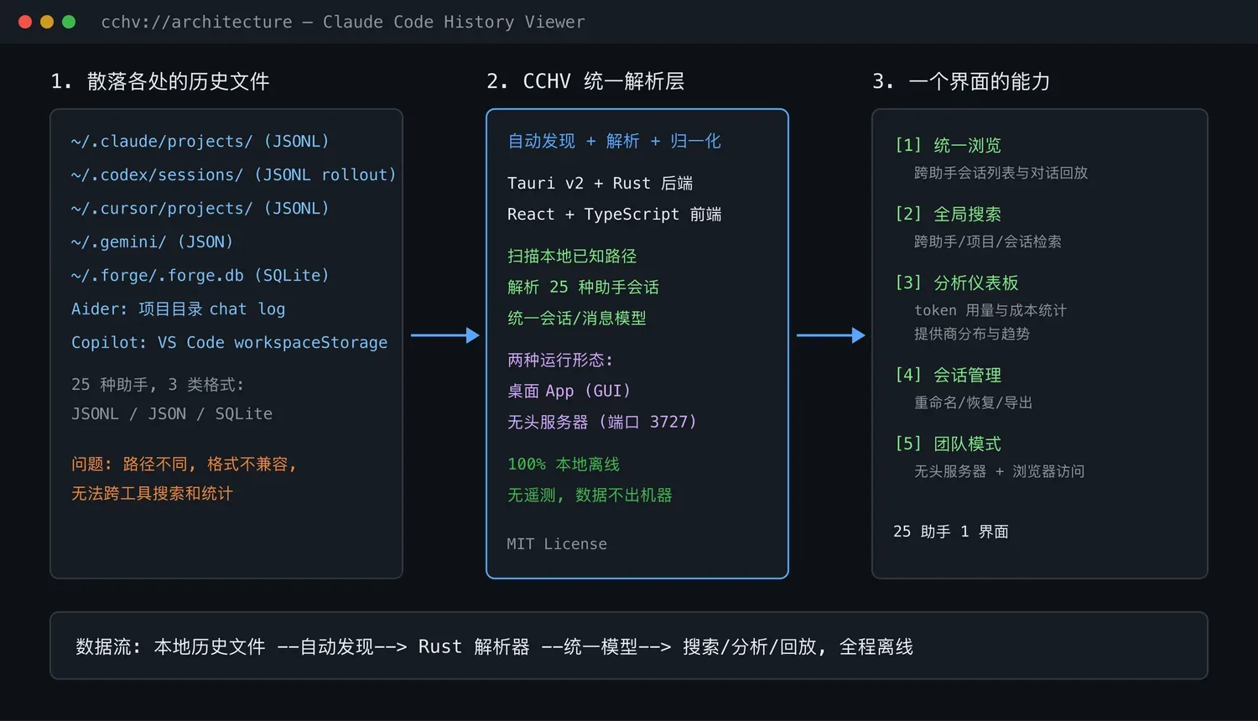Click the "React + TypeScript 前端" line
Screen dimensions: 1258x721
coord(615,214)
